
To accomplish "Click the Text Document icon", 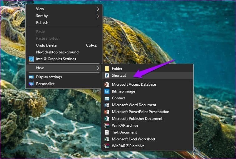I will (x=107, y=132).
